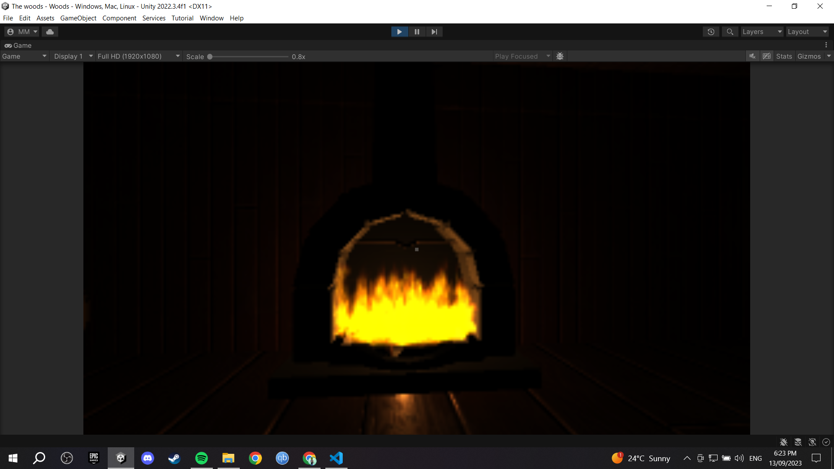The width and height of the screenshot is (834, 469).
Task: Open Spotify from the taskbar
Action: pos(202,458)
